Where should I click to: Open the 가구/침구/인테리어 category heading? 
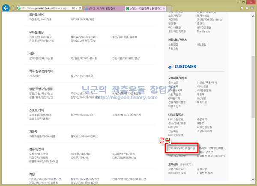point(41,71)
